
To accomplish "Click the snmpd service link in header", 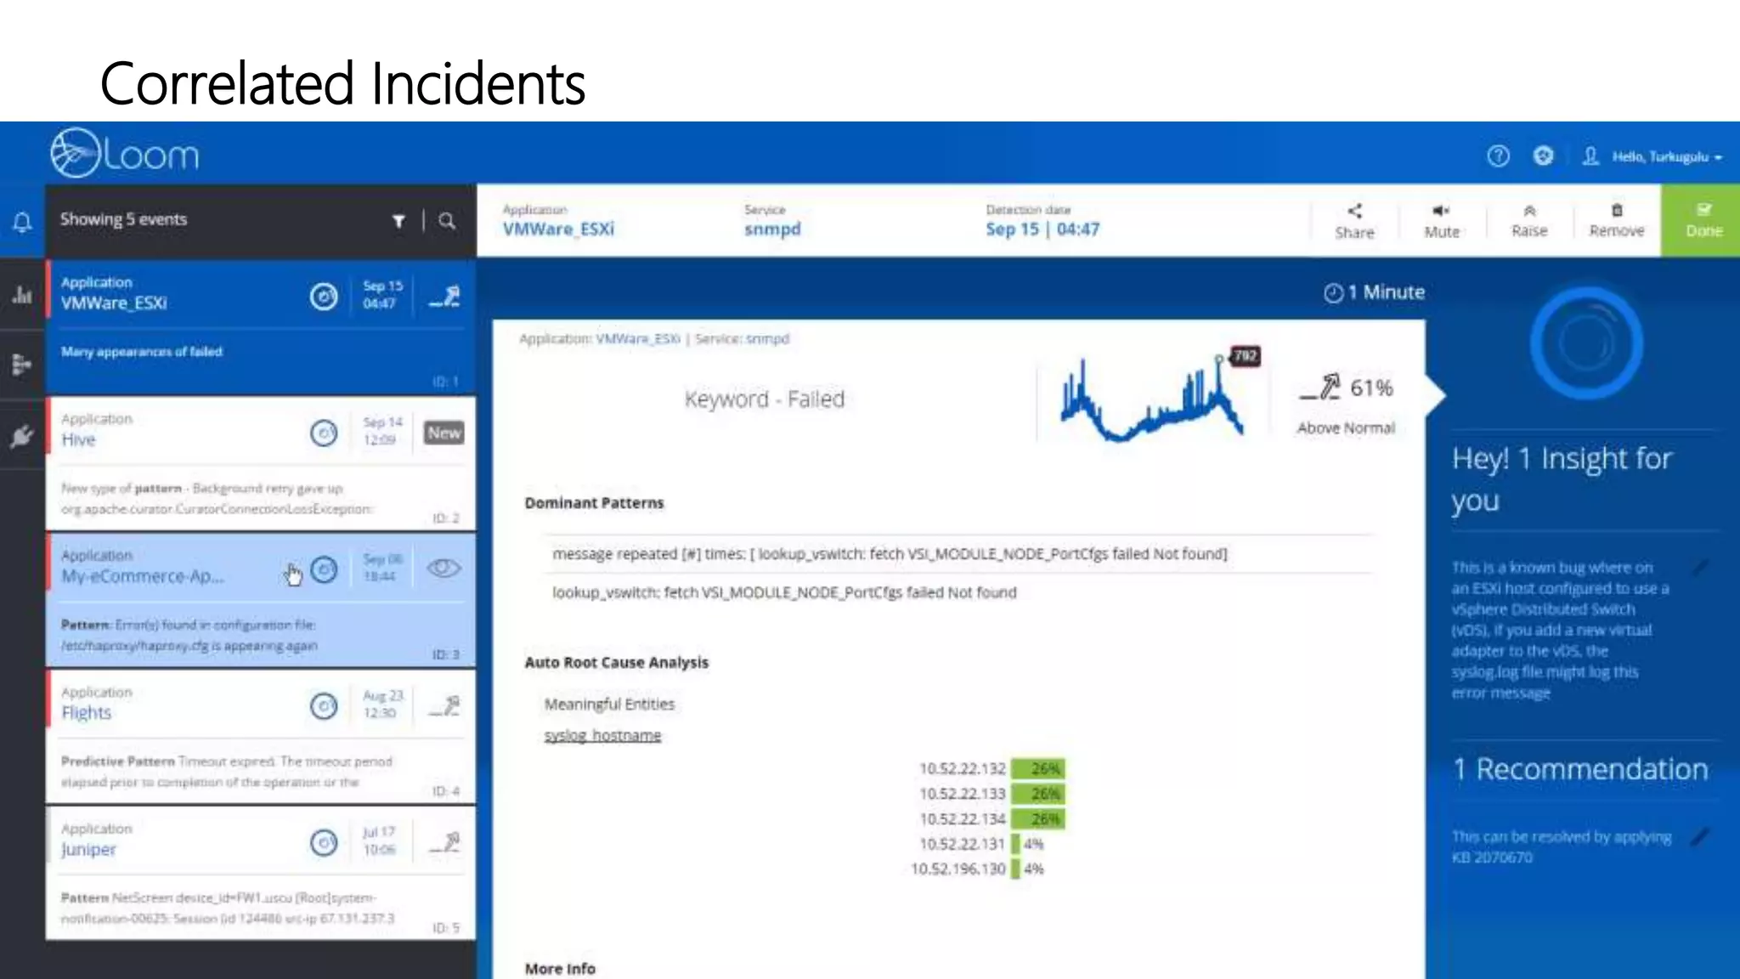I will click(772, 229).
